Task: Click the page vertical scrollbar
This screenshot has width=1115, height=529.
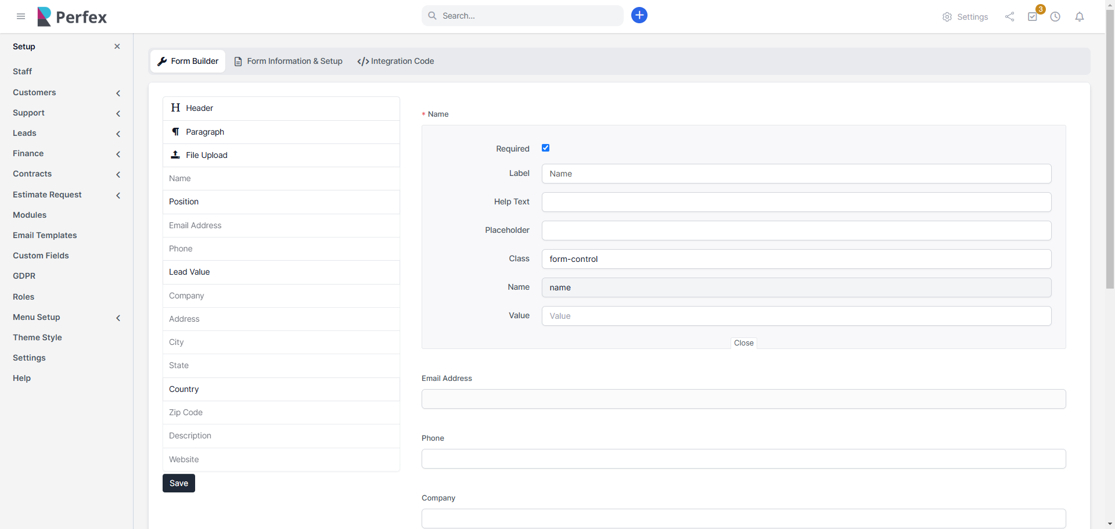Action: coord(1110,174)
